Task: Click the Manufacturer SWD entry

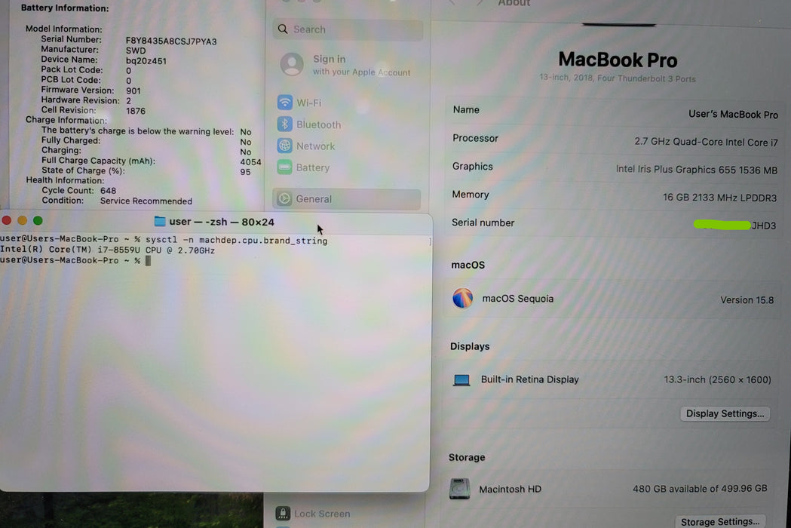Action: [94, 50]
